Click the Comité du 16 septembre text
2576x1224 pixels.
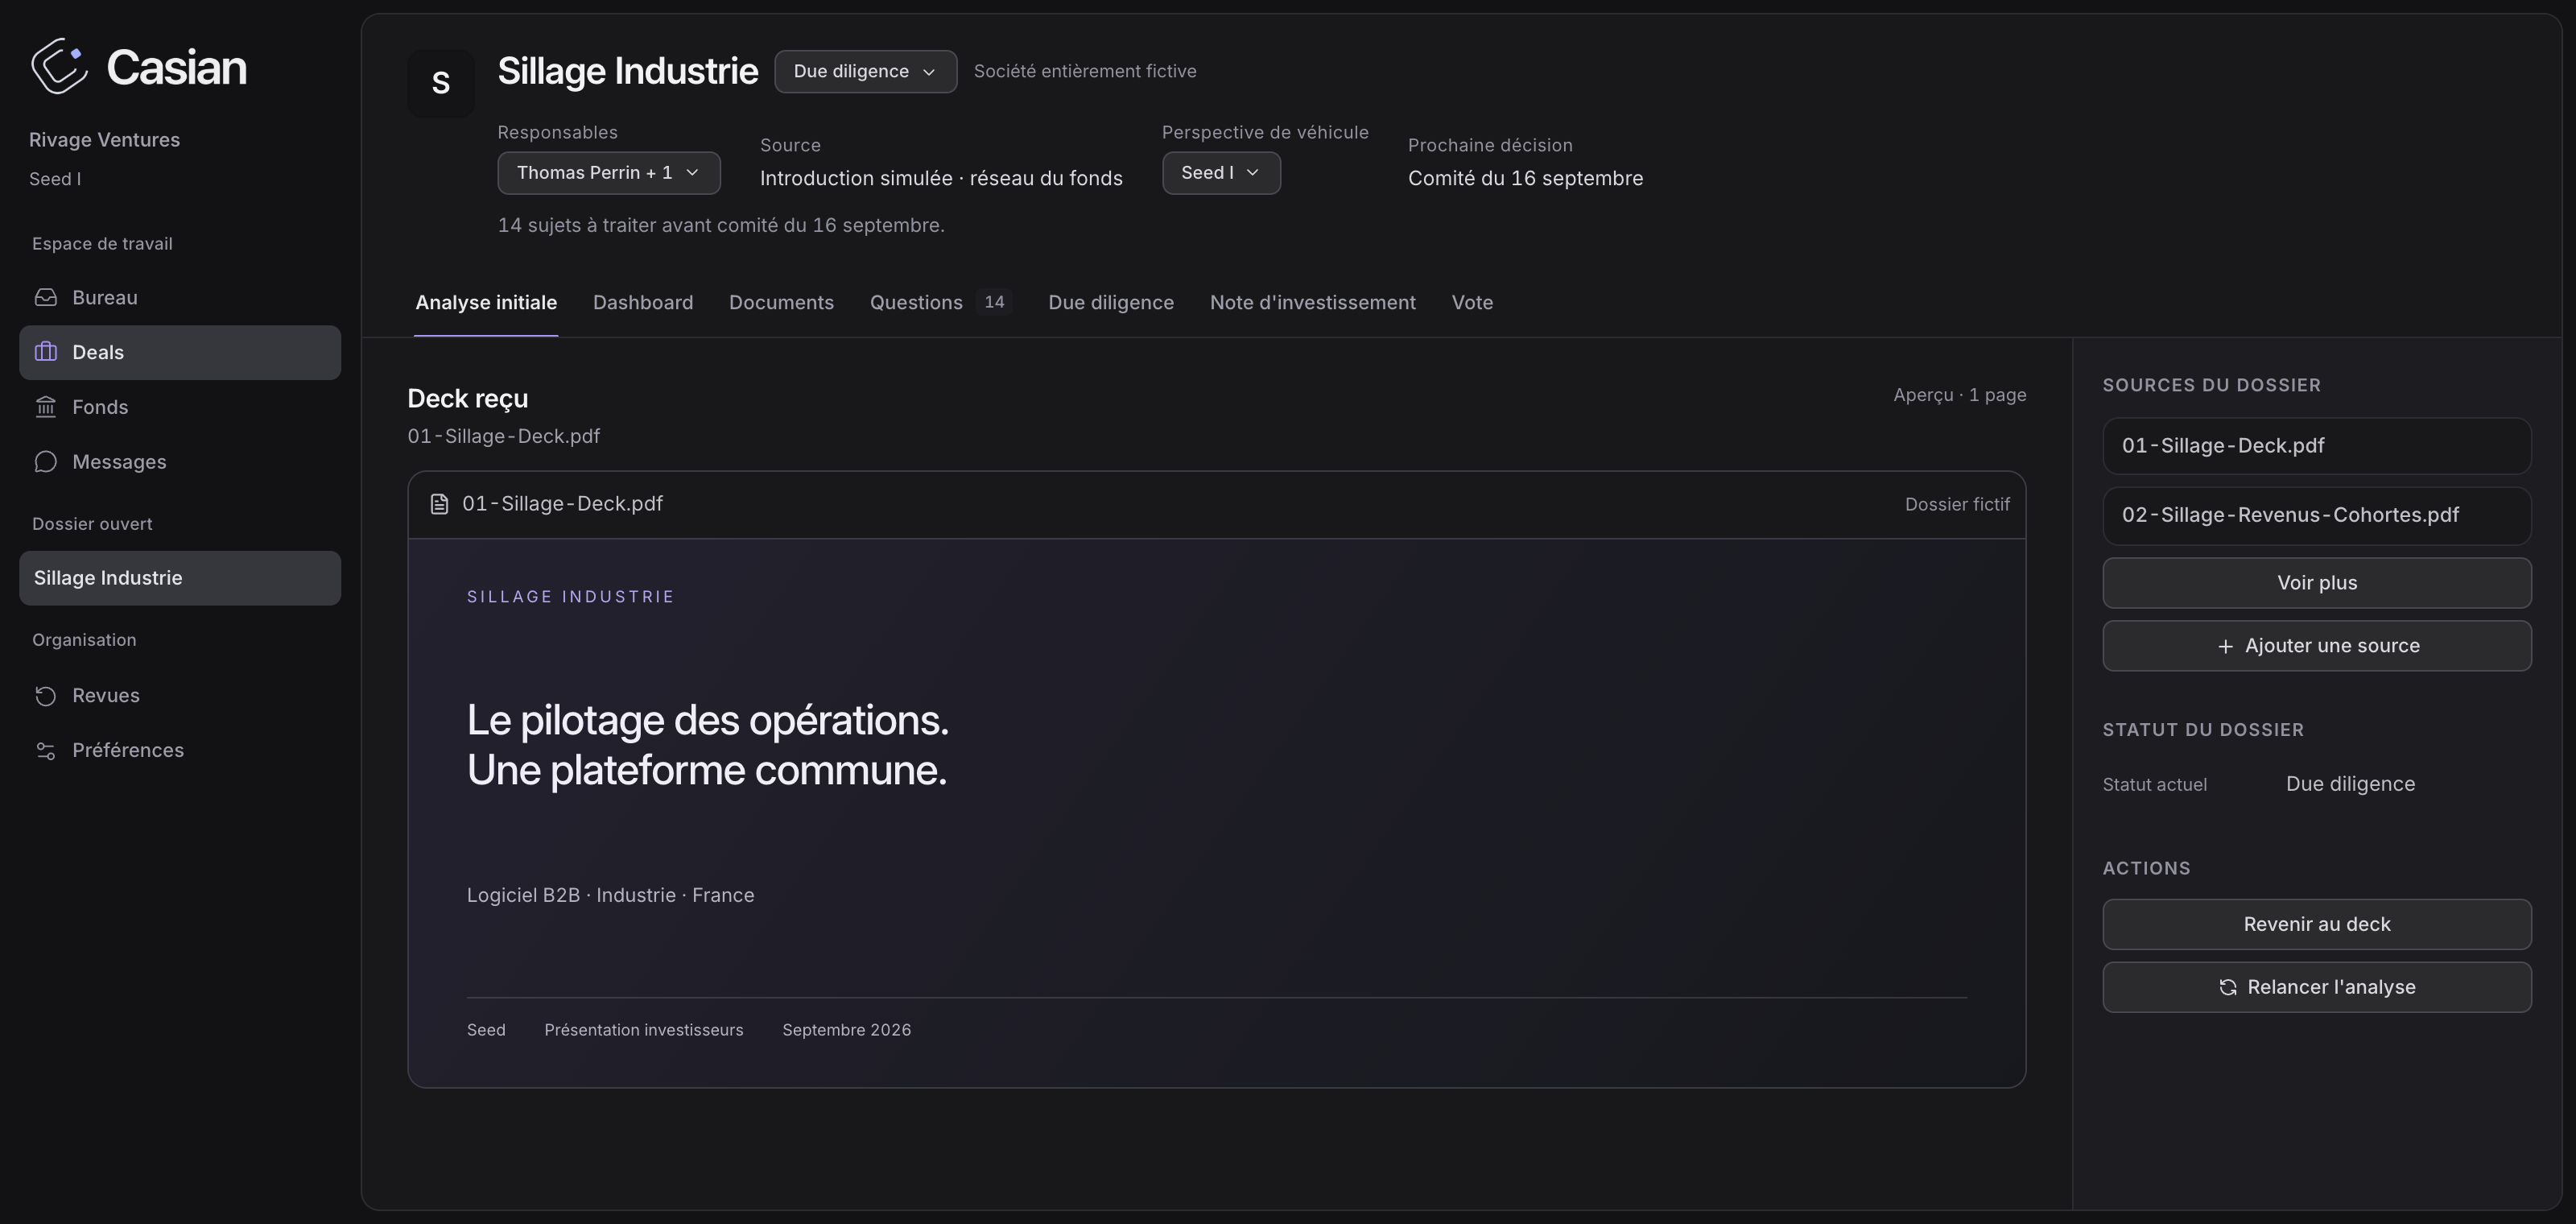(x=1525, y=178)
